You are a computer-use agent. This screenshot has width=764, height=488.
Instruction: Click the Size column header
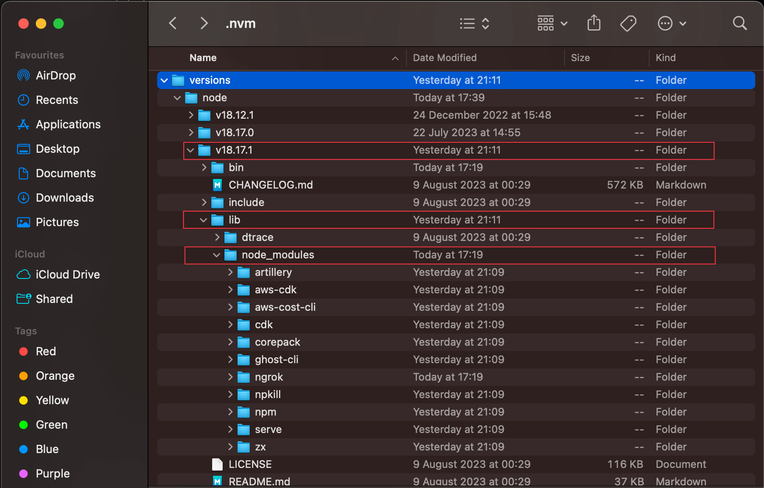point(580,58)
